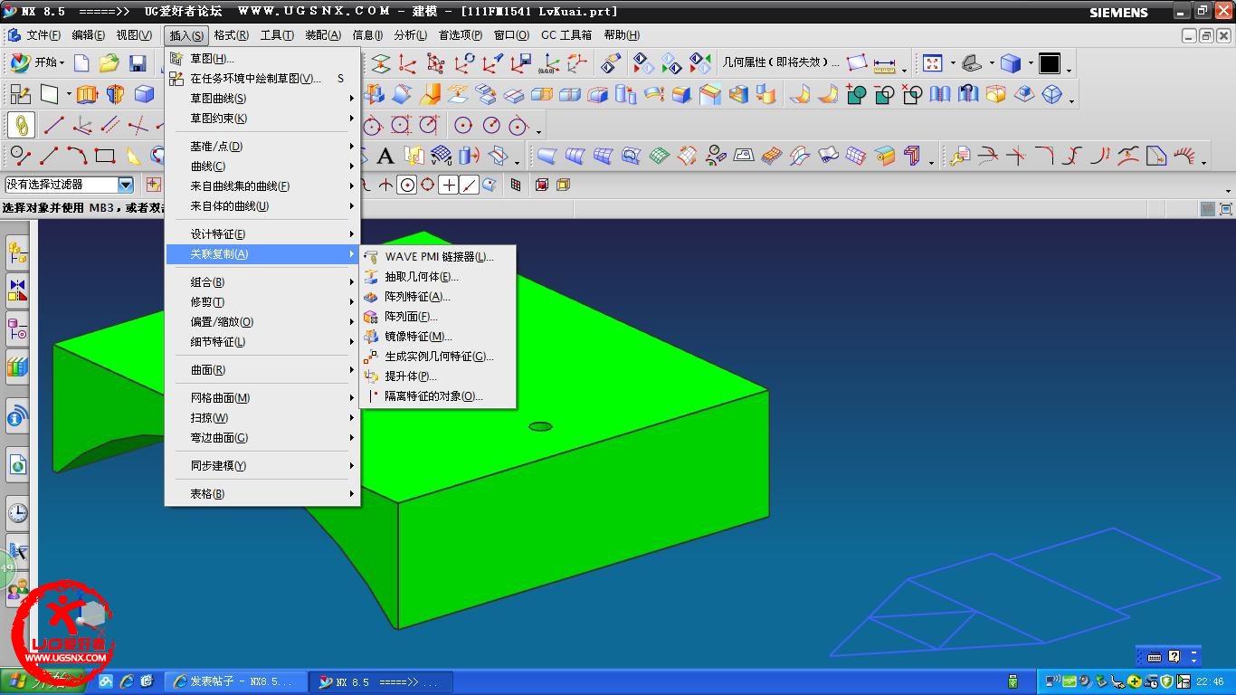The height and width of the screenshot is (695, 1236).
Task: Click the Extrude feature icon
Action: (x=87, y=94)
